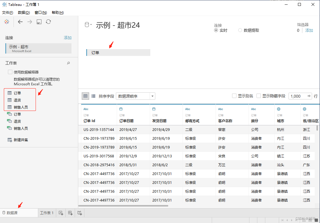Open the 窗口(N) menu

point(41,13)
